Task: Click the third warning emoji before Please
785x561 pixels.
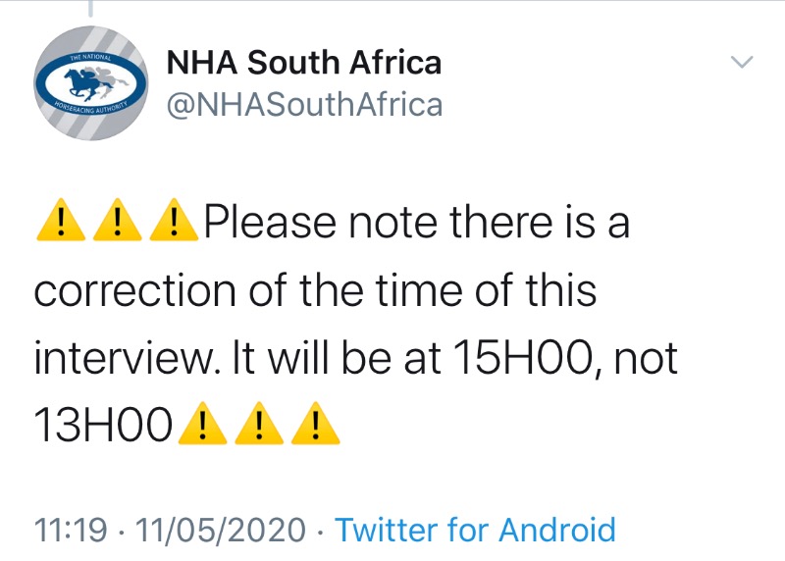Action: point(175,220)
